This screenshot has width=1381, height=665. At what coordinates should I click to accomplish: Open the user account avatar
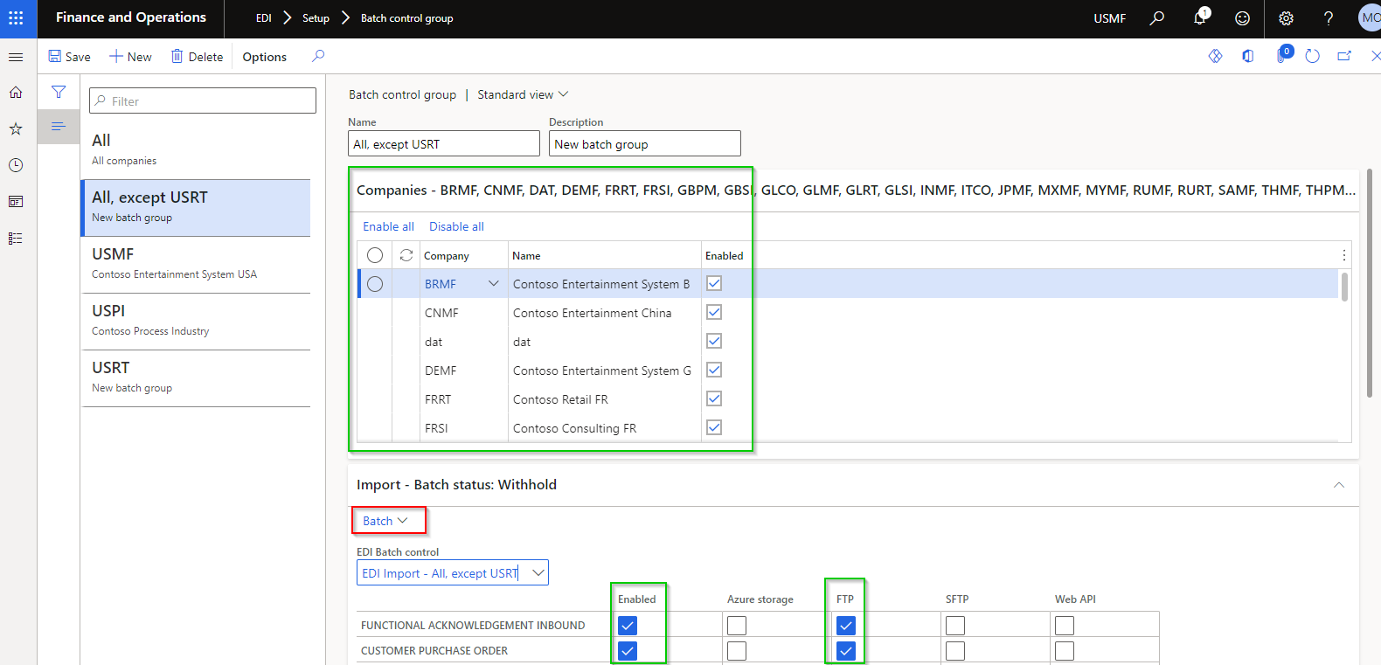click(x=1370, y=17)
